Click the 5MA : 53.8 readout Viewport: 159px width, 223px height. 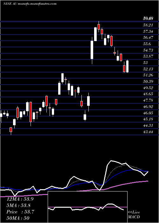point(18,205)
